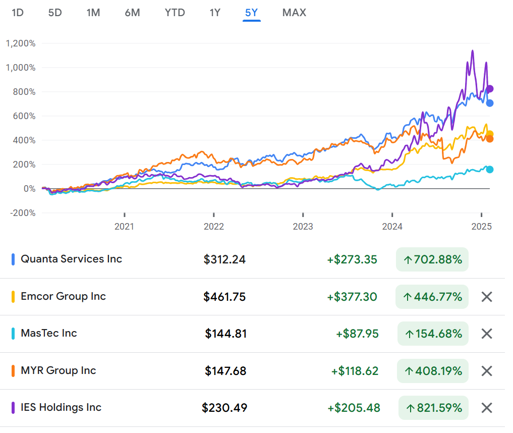Click the 800% y-axis label
This screenshot has width=513, height=433.
[24, 92]
